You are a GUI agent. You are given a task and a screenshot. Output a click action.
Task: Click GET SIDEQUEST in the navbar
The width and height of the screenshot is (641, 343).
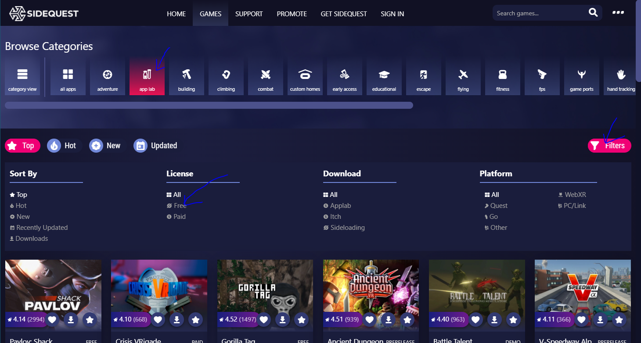[344, 14]
